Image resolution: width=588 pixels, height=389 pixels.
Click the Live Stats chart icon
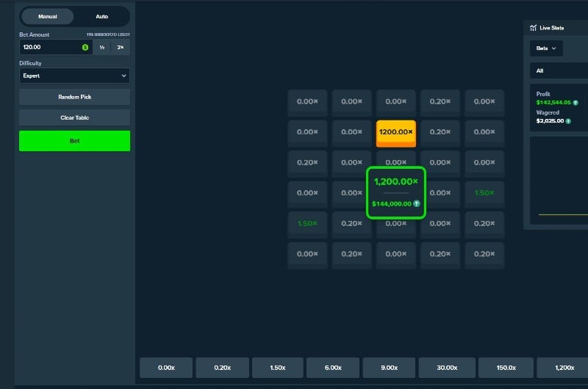[534, 28]
